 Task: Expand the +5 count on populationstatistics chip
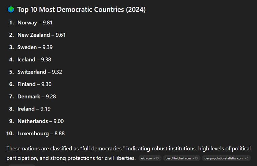247,158
